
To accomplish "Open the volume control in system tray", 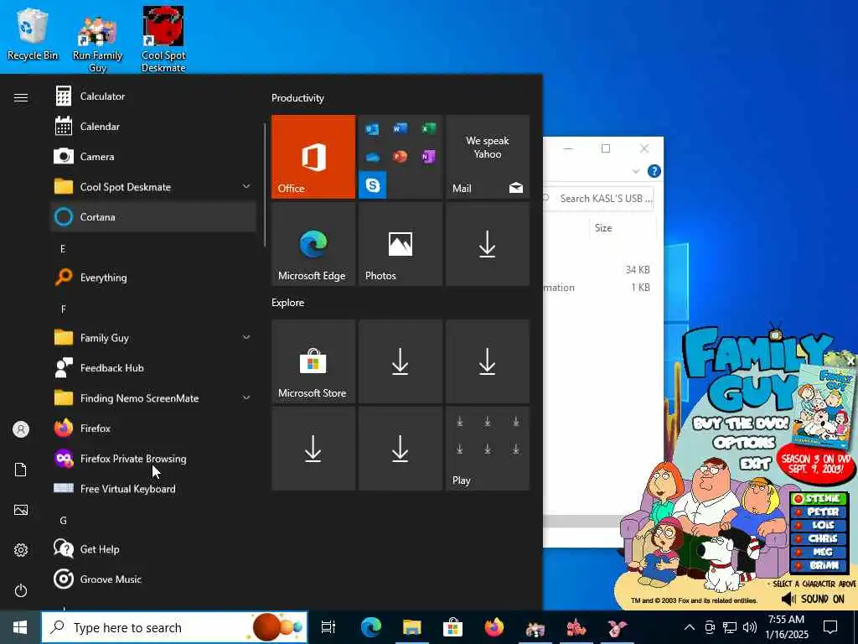I will tap(750, 627).
